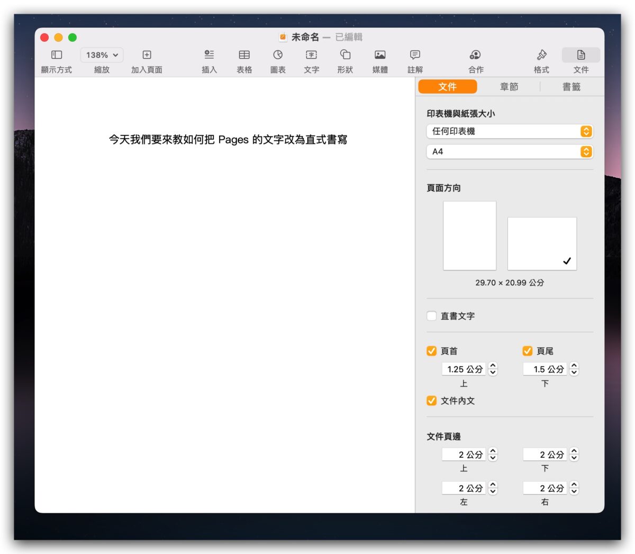
Task: Click the 上 top document margin field
Action: pyautogui.click(x=464, y=455)
